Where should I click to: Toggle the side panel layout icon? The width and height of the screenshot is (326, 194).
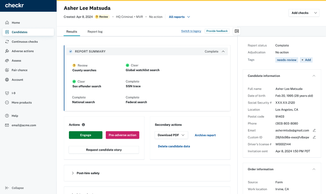pyautogui.click(x=237, y=31)
